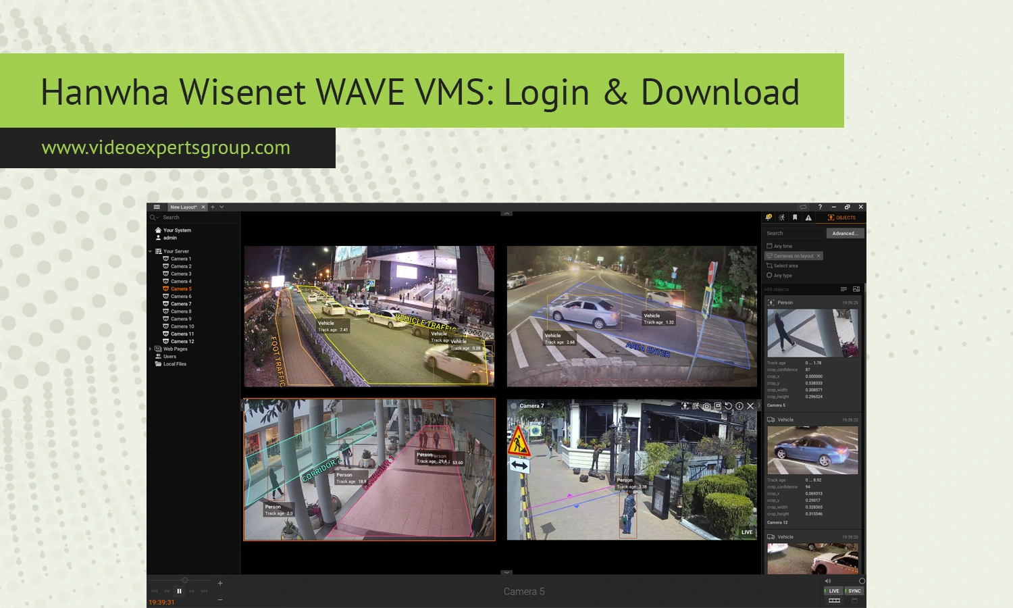Open the Motion tab icon
The width and height of the screenshot is (1013, 608).
[x=781, y=218]
